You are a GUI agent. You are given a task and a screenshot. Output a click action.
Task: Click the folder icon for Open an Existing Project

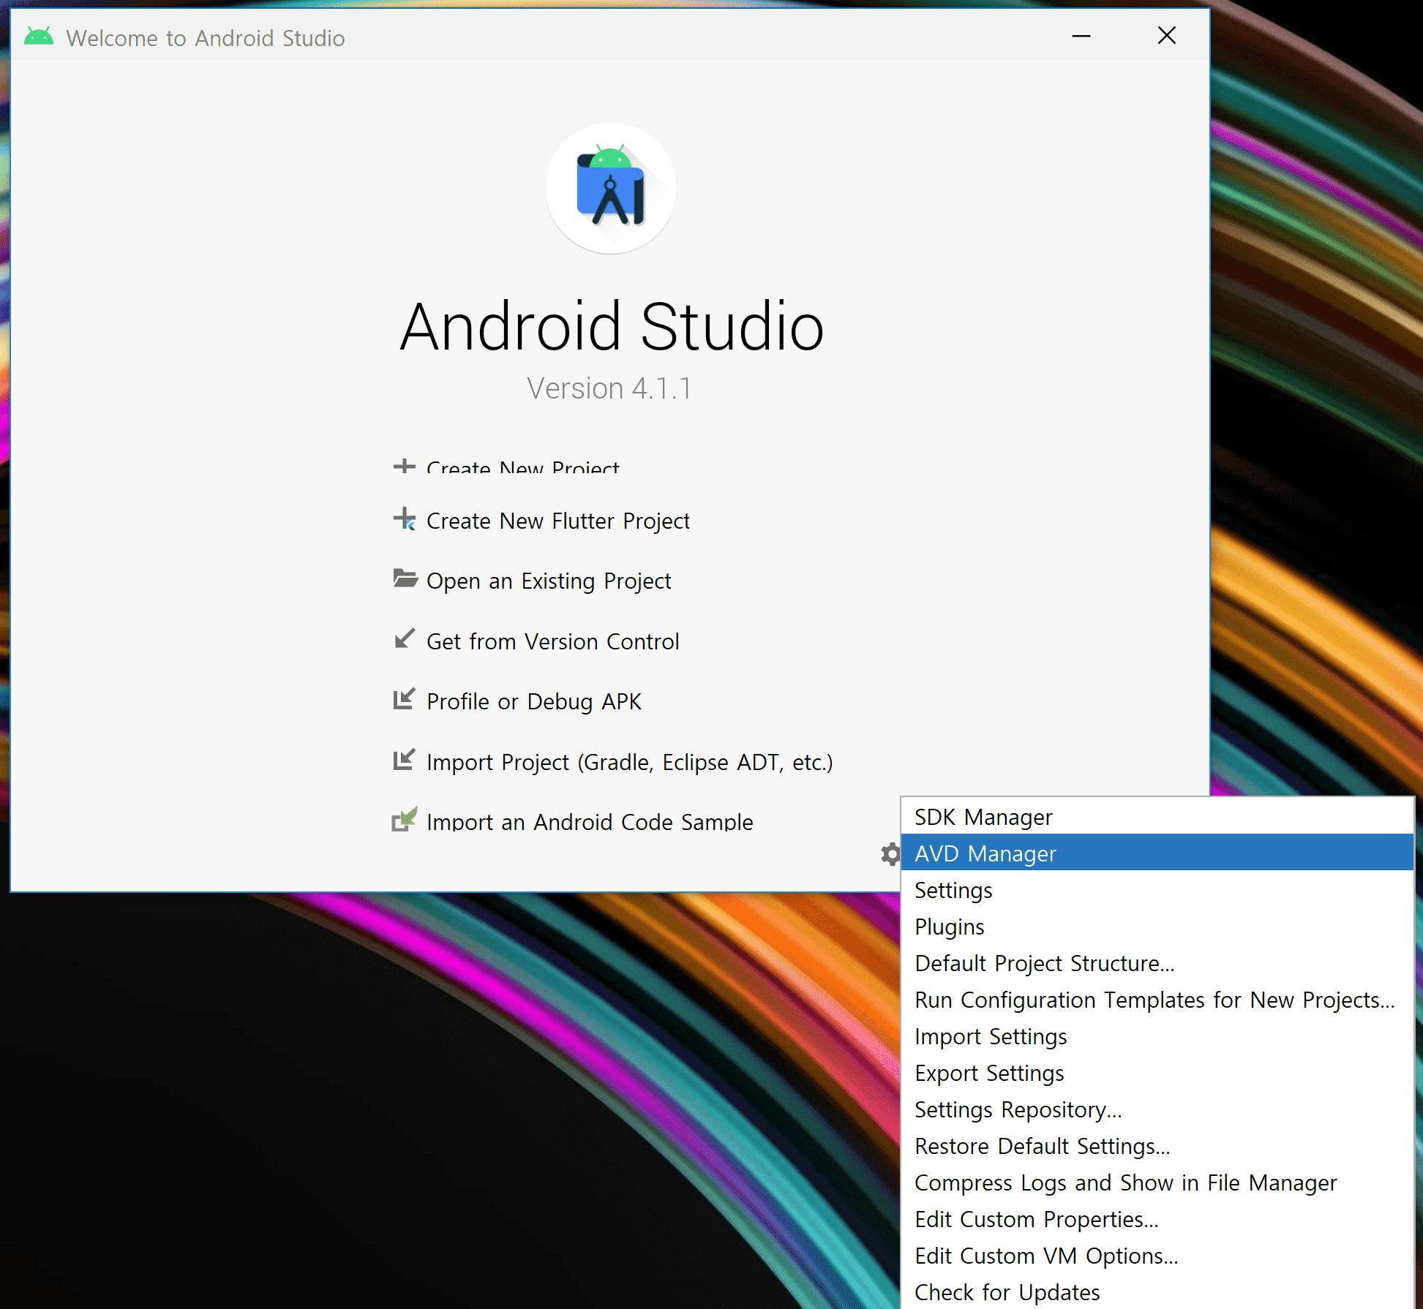(x=405, y=579)
